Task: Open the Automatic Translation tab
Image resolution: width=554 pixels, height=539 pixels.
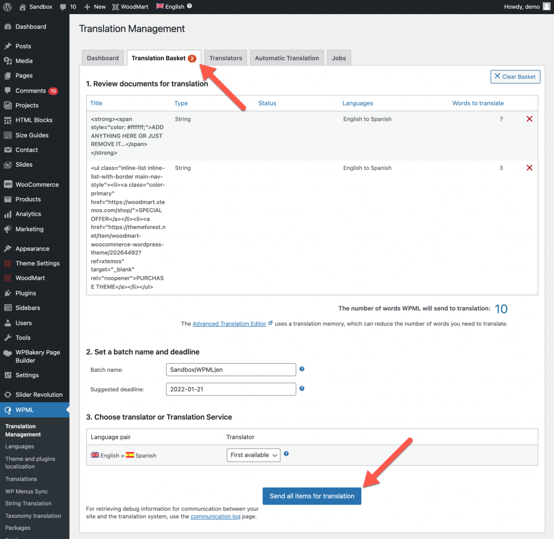Action: point(287,58)
